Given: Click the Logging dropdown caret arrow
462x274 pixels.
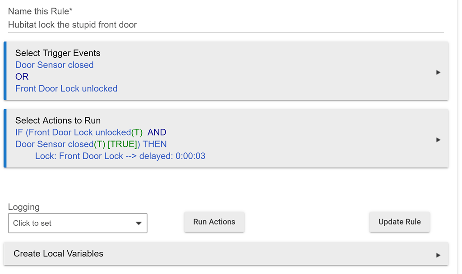Looking at the screenshot, I should (139, 223).
